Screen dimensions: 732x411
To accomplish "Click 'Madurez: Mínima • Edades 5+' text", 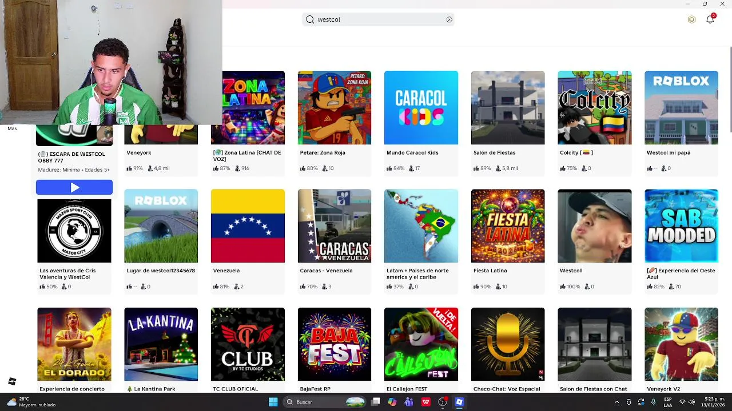I will pyautogui.click(x=74, y=170).
